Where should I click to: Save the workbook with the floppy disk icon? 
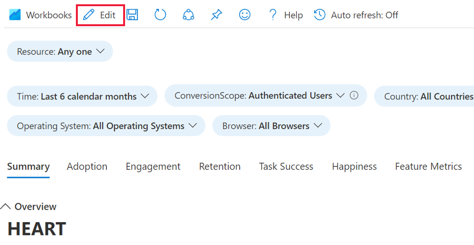[x=132, y=15]
